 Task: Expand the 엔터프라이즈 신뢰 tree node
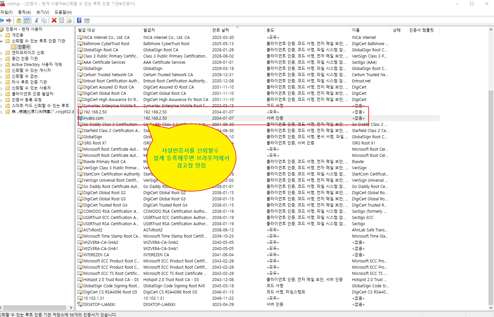click(2, 53)
